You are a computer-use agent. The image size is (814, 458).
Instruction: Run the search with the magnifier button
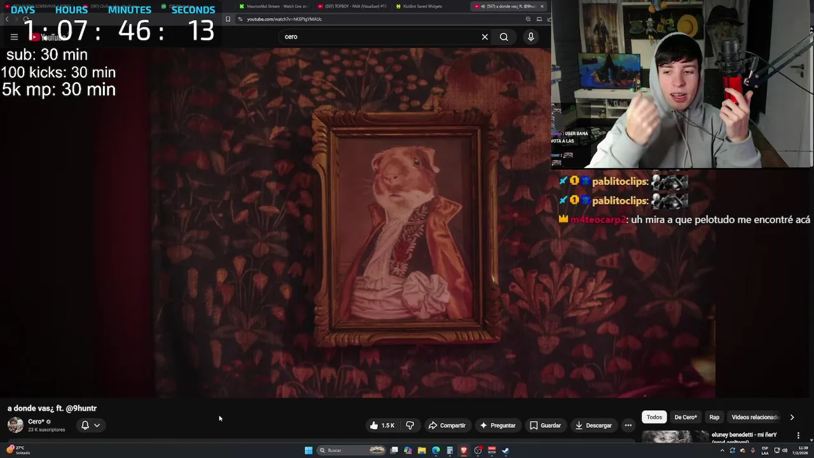(504, 37)
